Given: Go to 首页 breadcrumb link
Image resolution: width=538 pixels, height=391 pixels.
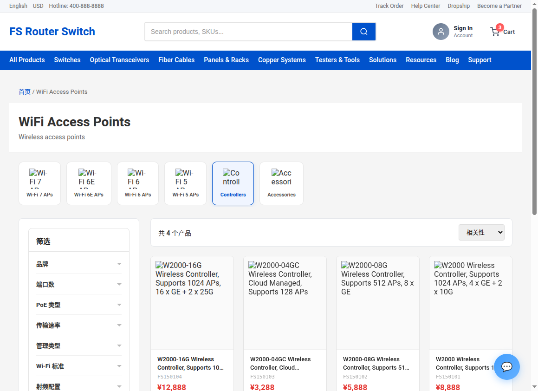Looking at the screenshot, I should pos(24,91).
